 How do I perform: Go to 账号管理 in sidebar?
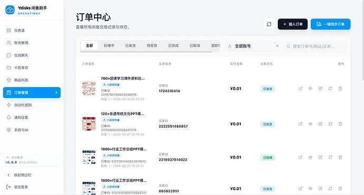coord(32,43)
